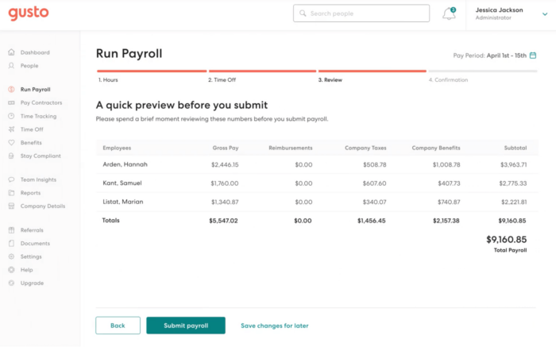The image size is (556, 347).
Task: Go to Reports in sidebar
Action: [x=30, y=193]
